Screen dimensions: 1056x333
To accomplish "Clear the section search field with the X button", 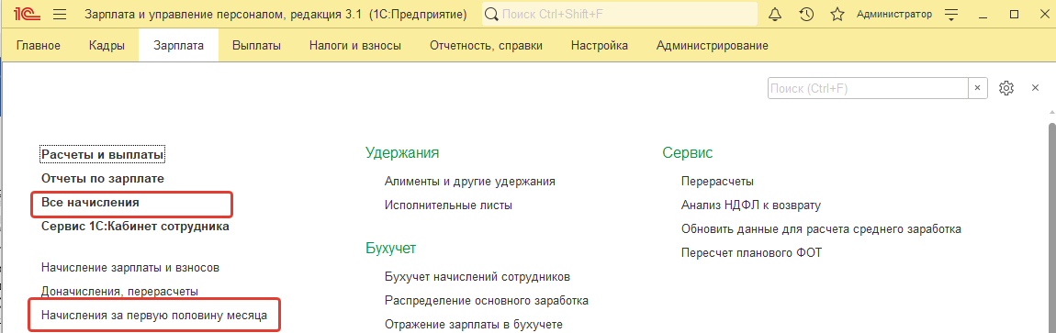I will pos(978,88).
